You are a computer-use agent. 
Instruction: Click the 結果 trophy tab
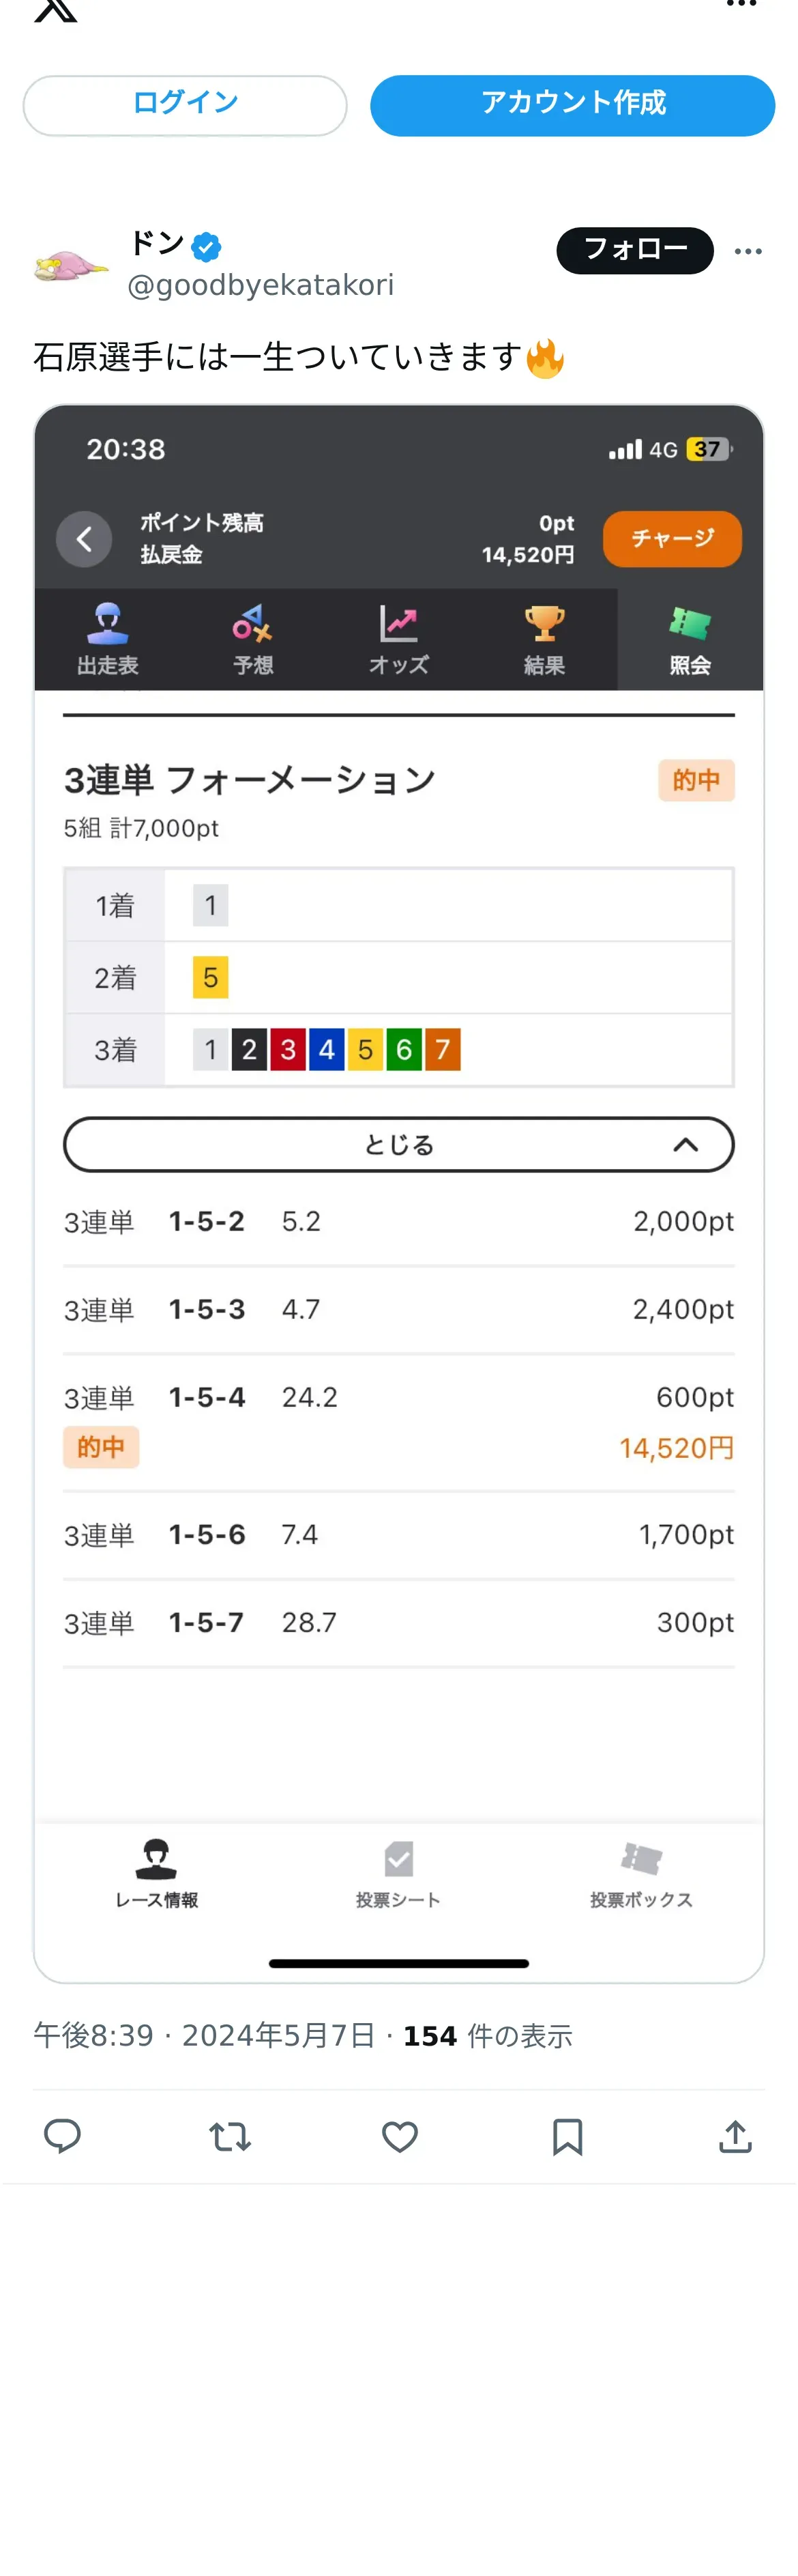(x=544, y=640)
